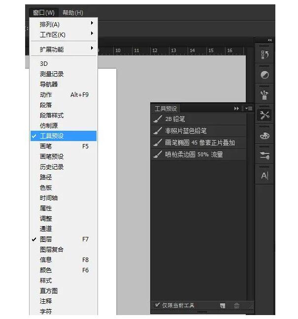Choose 通道 menu item
Image resolution: width=298 pixels, height=319 pixels.
64,229
